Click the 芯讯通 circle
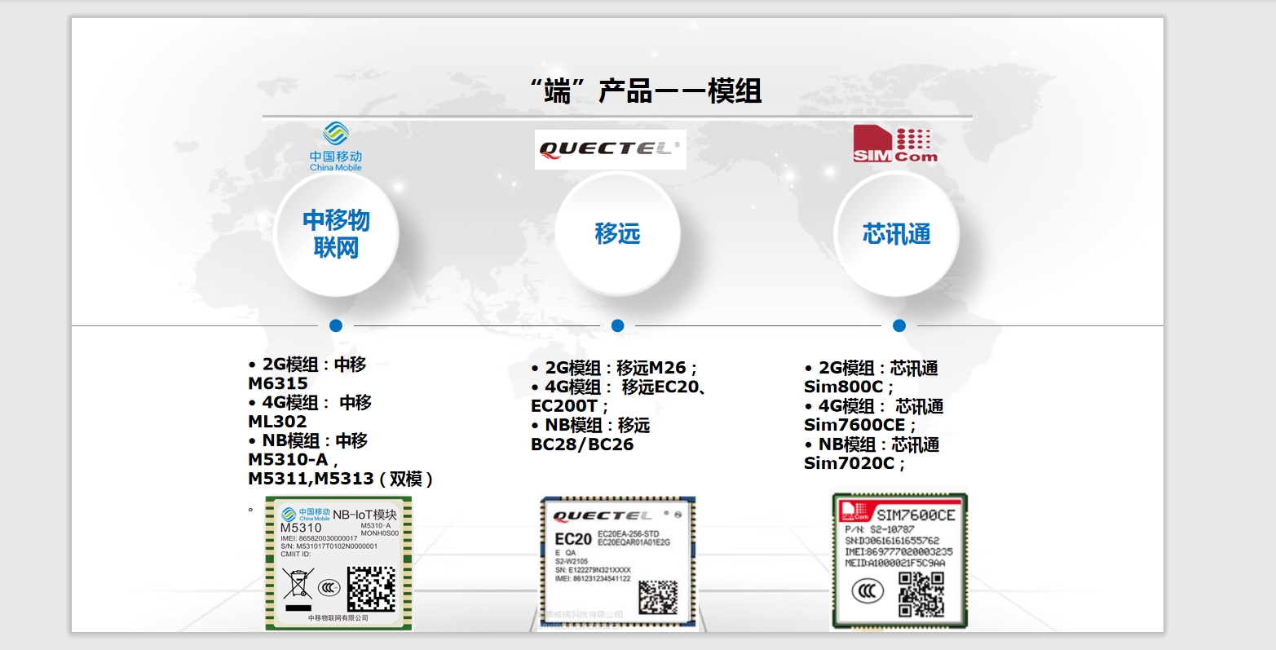This screenshot has height=650, width=1276. tap(897, 234)
